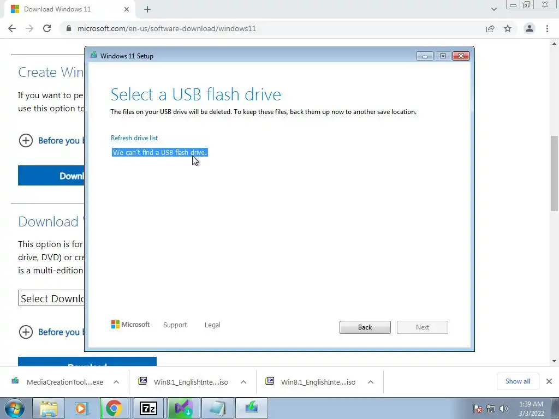Click Refresh drive list link
This screenshot has height=419, width=559.
134,138
